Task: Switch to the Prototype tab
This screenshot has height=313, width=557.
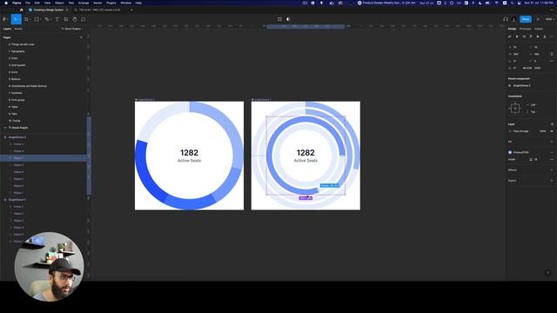Action: tap(525, 29)
